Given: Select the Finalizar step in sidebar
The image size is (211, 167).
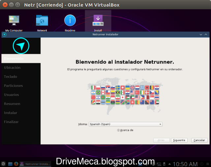Looking at the screenshot, I should (21, 122).
